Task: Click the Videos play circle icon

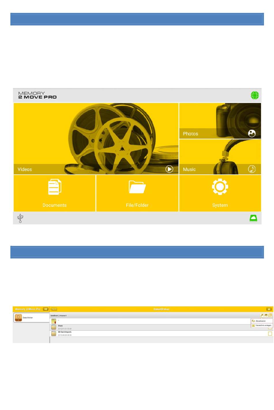Action: tap(169, 169)
